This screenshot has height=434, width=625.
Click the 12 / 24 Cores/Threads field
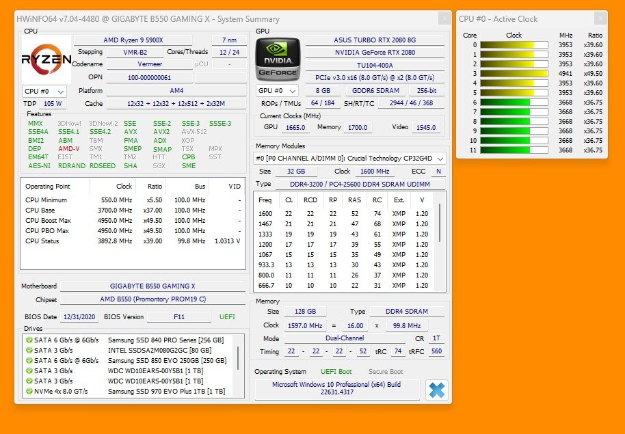tap(229, 52)
